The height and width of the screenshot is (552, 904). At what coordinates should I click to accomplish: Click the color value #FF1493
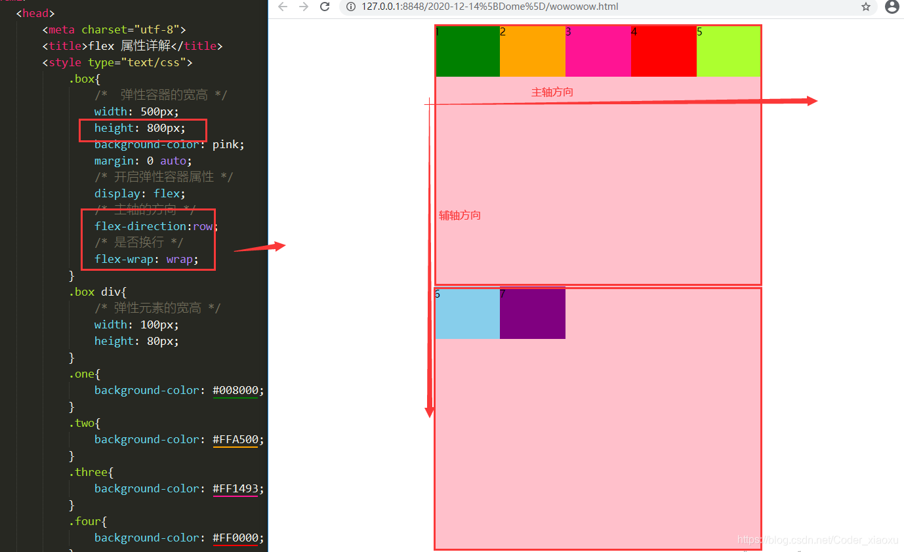pyautogui.click(x=235, y=488)
